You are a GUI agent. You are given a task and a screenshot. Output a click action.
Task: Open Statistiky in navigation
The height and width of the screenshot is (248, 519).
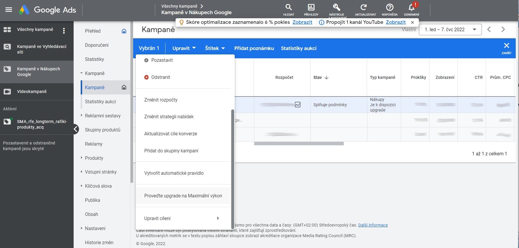click(95, 59)
